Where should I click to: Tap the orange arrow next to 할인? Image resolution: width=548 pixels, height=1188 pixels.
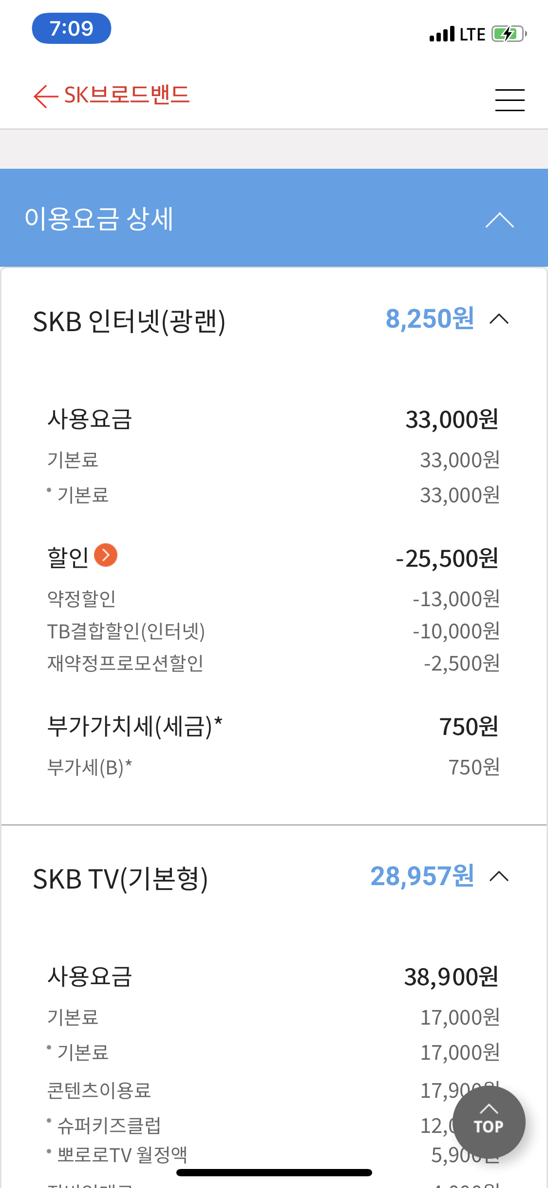pos(106,555)
